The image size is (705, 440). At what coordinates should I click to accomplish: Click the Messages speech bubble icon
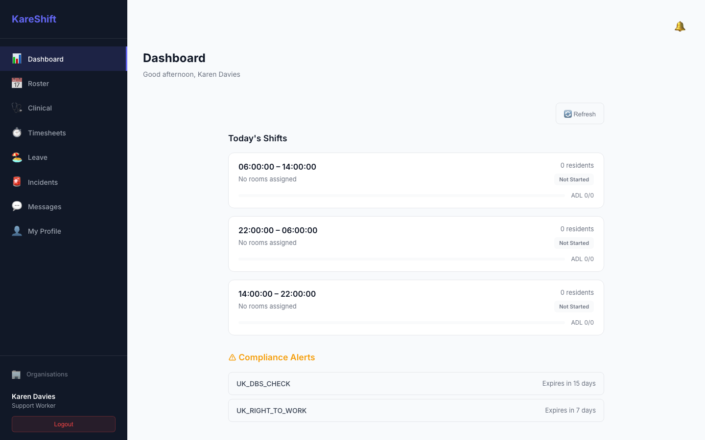(x=17, y=206)
